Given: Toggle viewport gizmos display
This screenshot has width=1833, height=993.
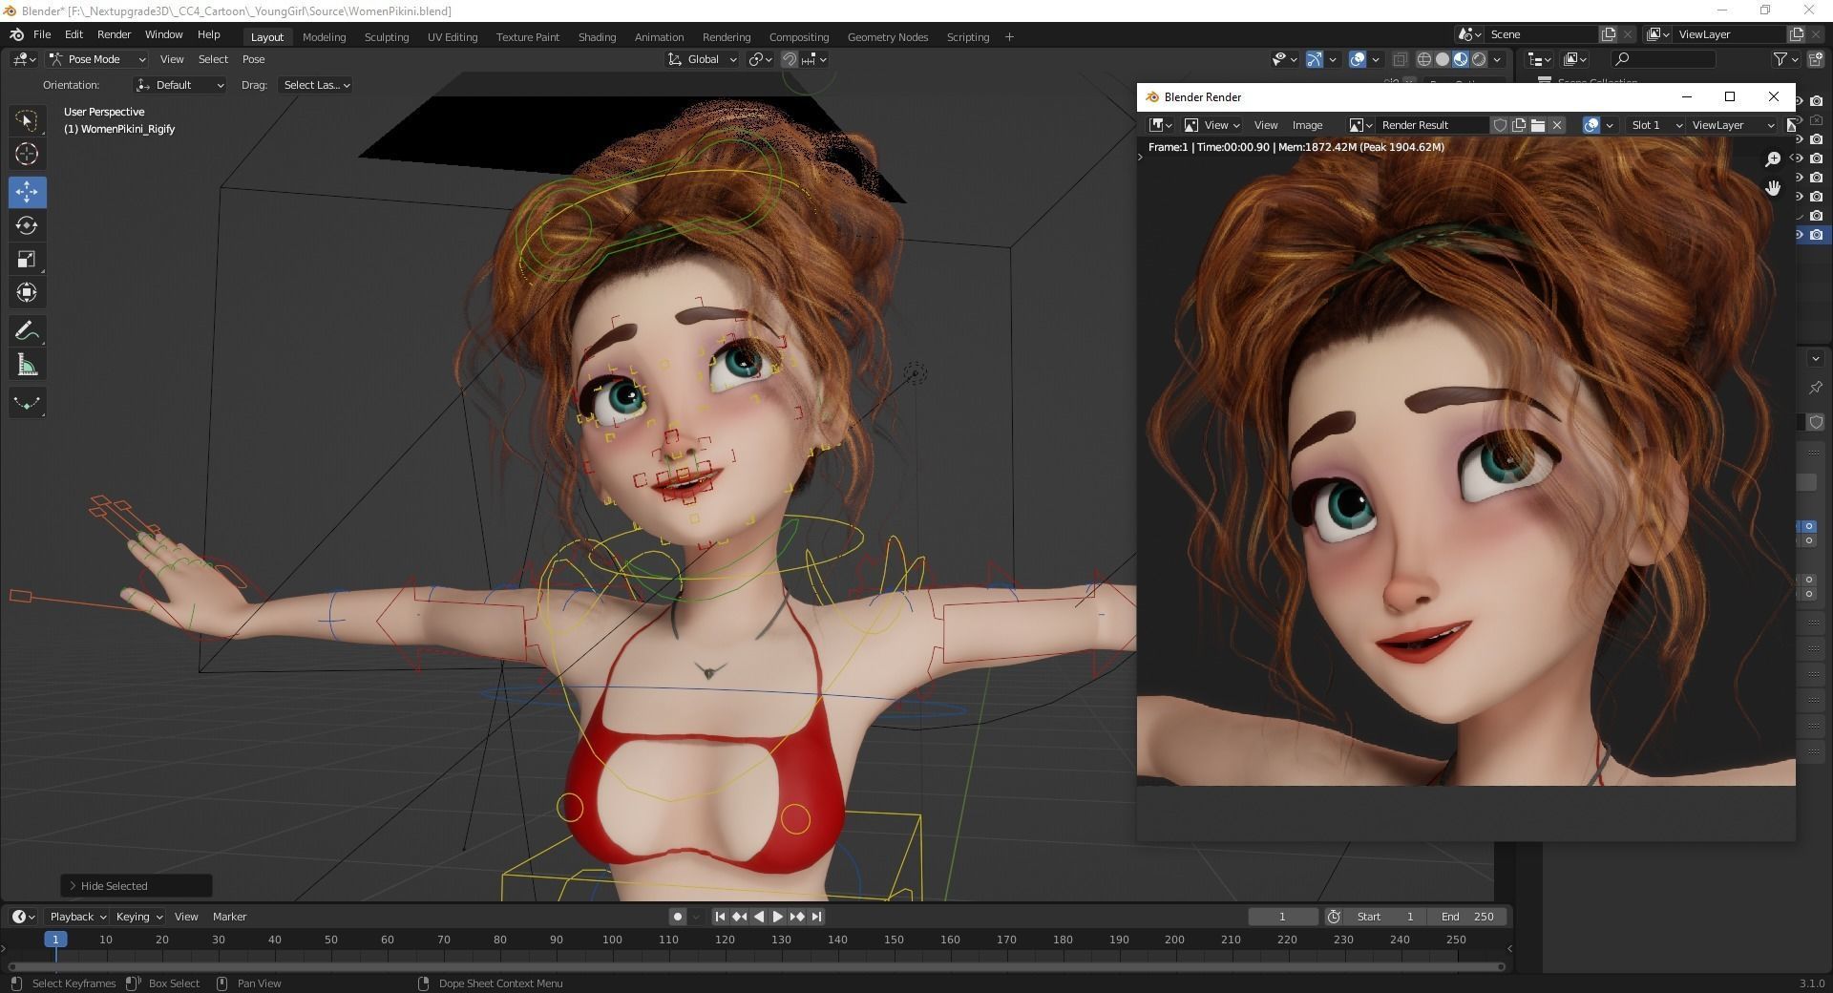Looking at the screenshot, I should click(x=1315, y=59).
